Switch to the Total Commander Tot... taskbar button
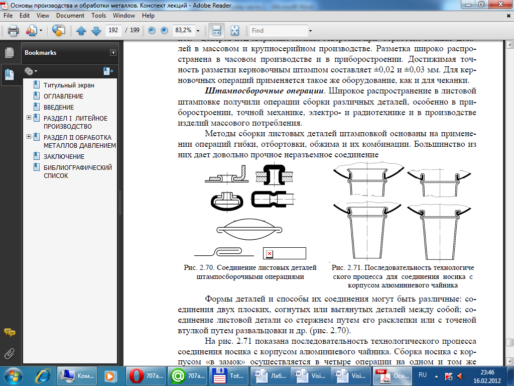The image size is (514, 386). (229, 376)
